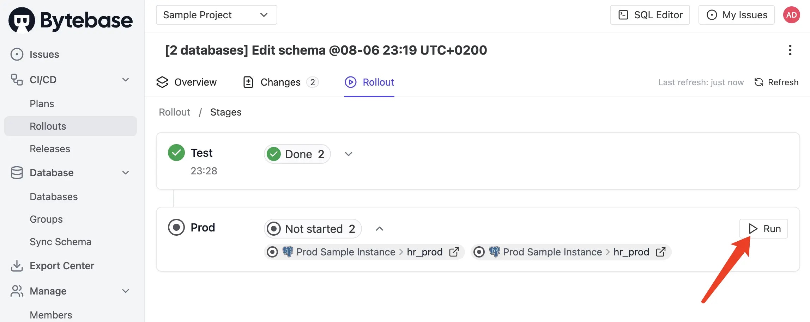Run the Prod stage
This screenshot has width=810, height=322.
(764, 229)
